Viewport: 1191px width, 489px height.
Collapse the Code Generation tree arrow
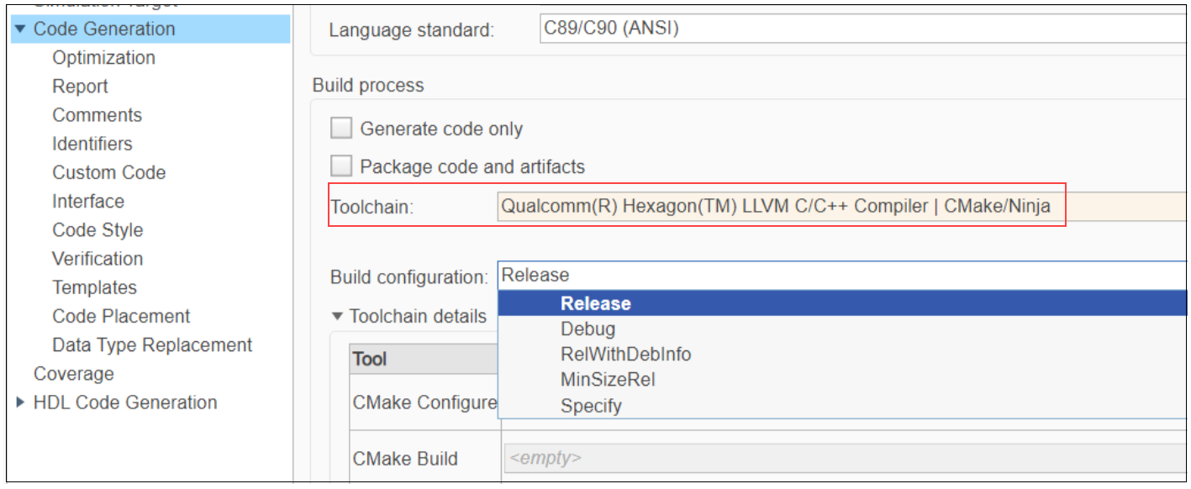coord(20,29)
